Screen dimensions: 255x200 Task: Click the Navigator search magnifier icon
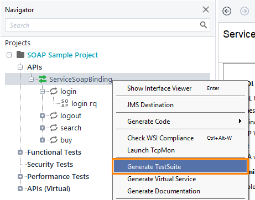click(x=204, y=25)
